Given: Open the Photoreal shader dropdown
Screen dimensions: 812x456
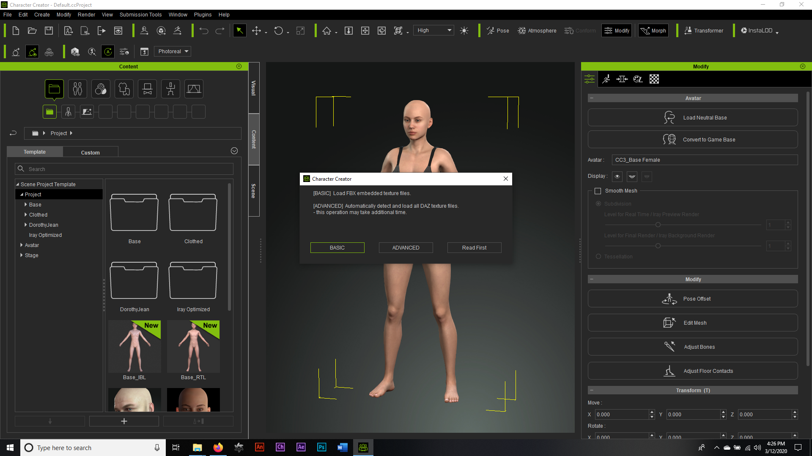Looking at the screenshot, I should 173,52.
